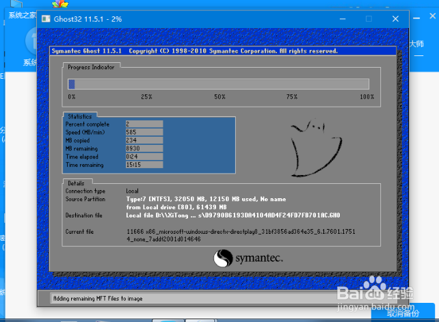Click 'Adding remaining MFT Files to image' status
This screenshot has width=439, height=322.
(x=98, y=299)
